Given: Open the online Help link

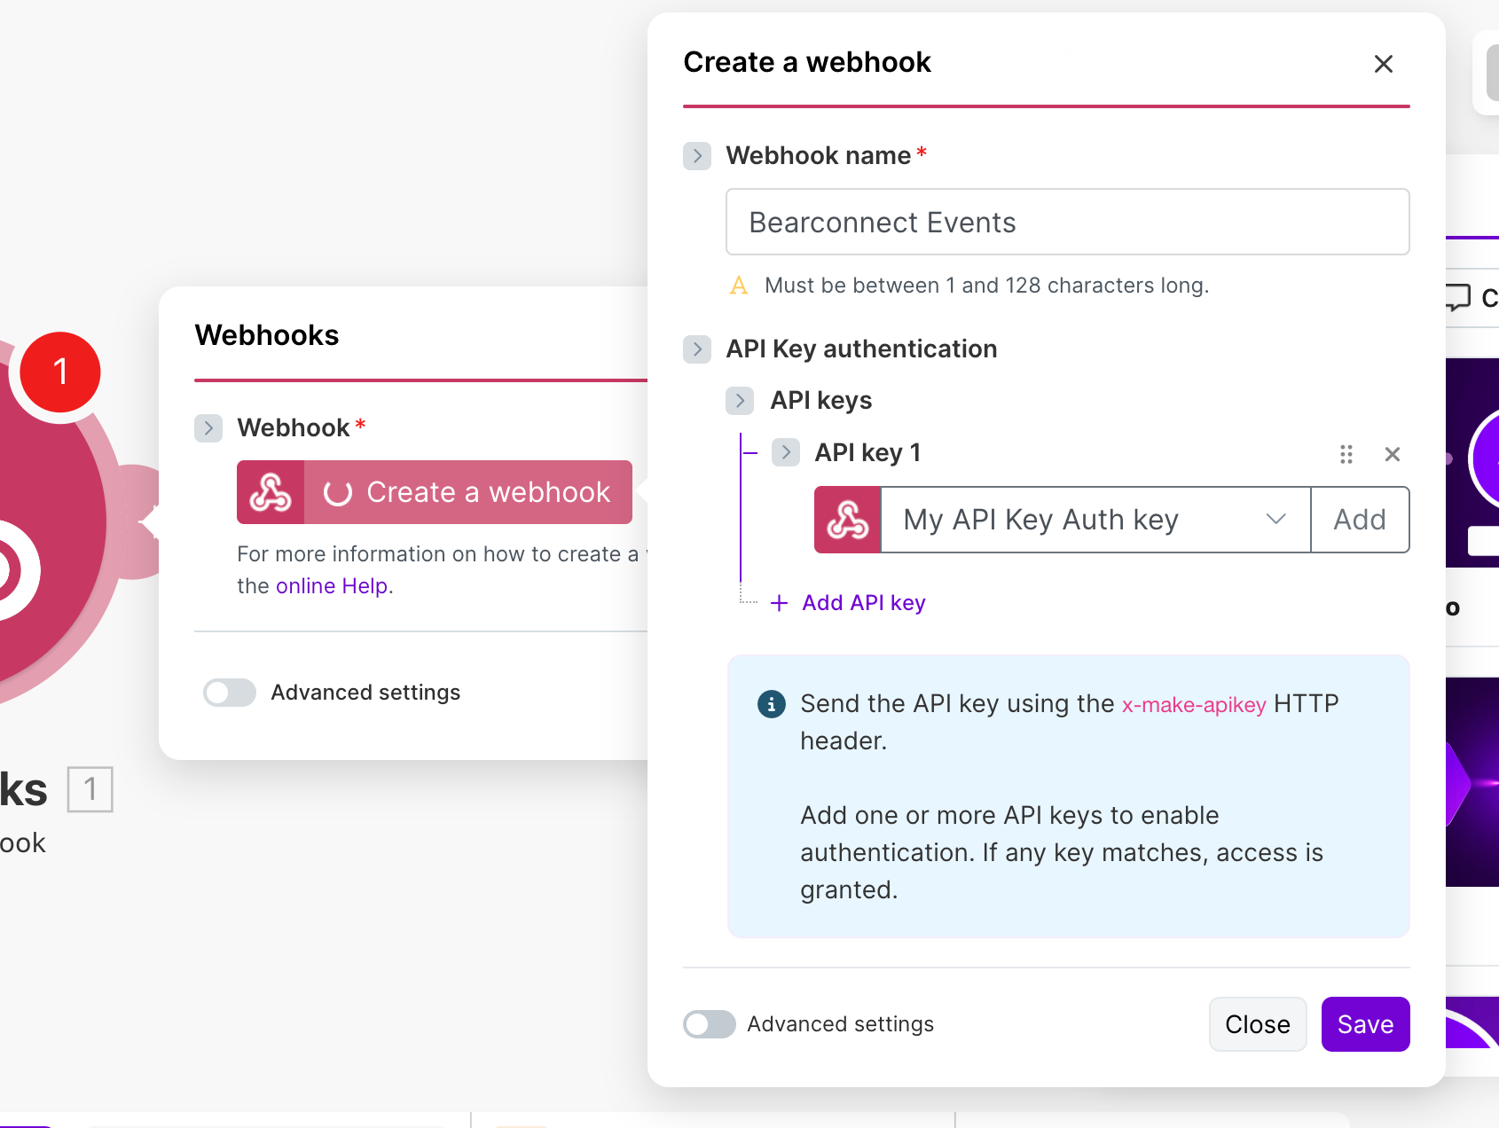Looking at the screenshot, I should pos(332,586).
